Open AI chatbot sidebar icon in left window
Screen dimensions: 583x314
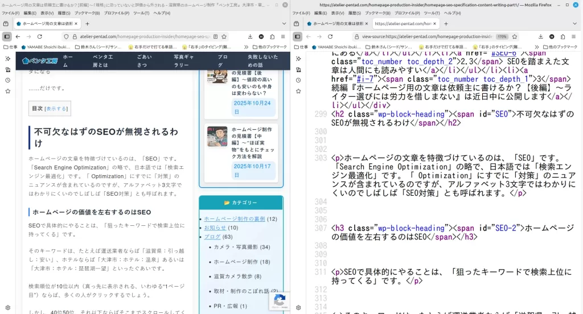8,59
